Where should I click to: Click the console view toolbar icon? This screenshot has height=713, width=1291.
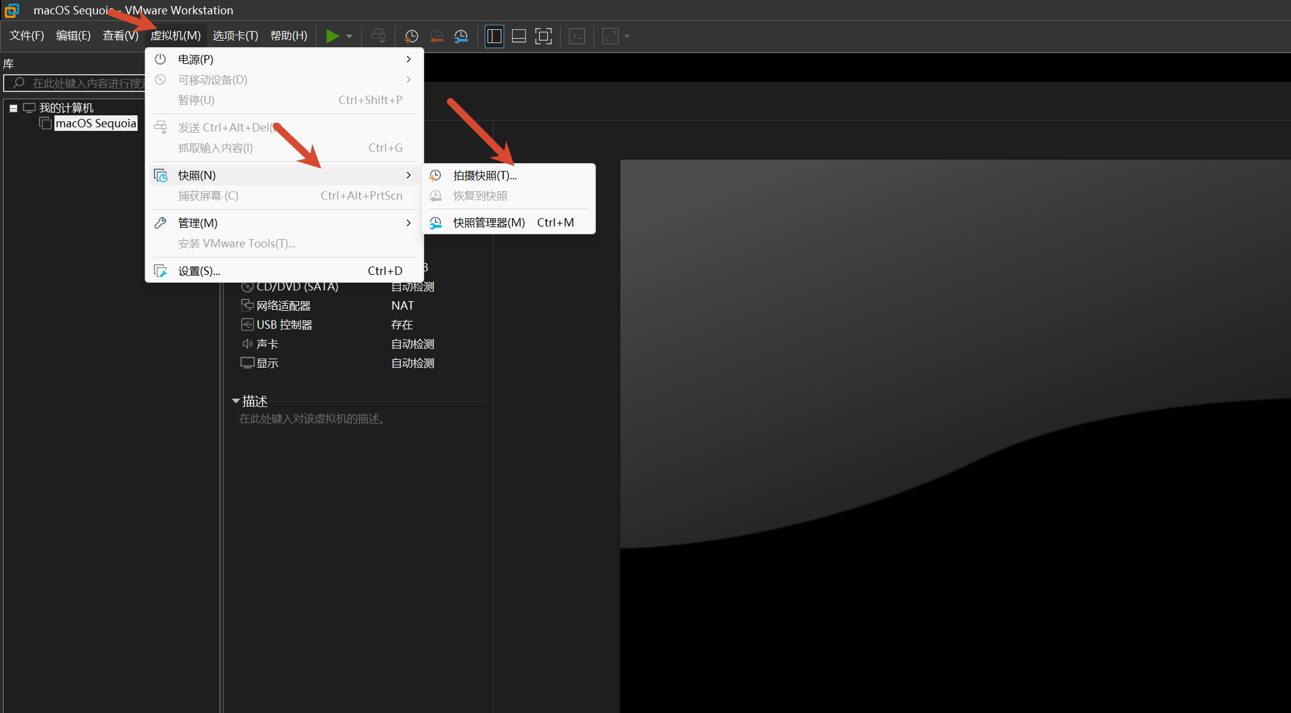[577, 36]
